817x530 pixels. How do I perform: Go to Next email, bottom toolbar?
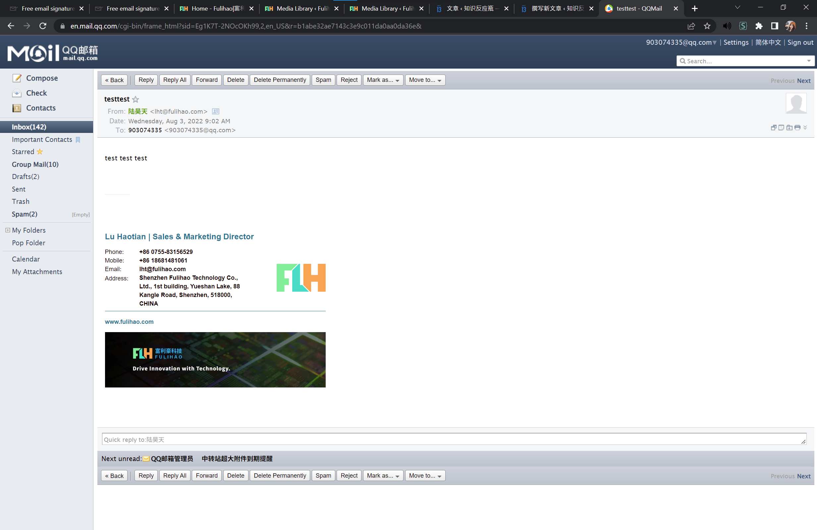click(x=804, y=476)
